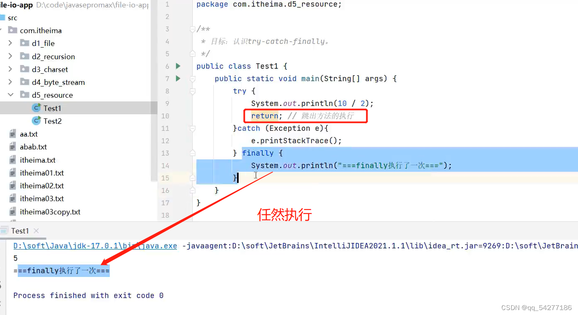Fold the main method at line 7
The image size is (578, 315).
click(192, 79)
